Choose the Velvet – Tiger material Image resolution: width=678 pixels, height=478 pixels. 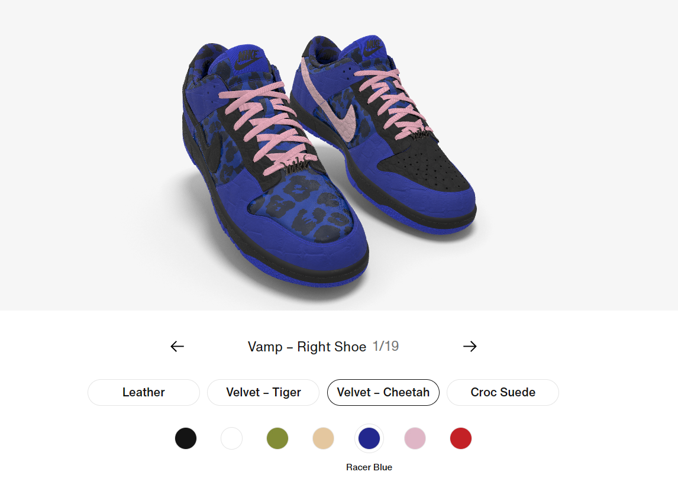click(263, 392)
